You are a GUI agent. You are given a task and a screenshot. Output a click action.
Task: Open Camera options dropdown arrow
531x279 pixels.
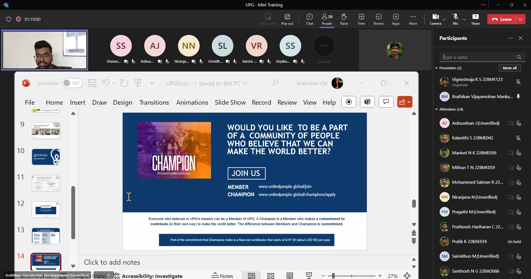point(444,19)
